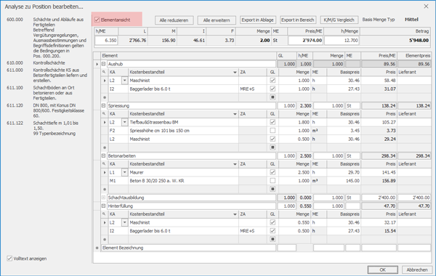Toggle GL checkbox for Baggerlader in Hinterfüllung
Screen dimensions: 436x276
[x=272, y=231]
